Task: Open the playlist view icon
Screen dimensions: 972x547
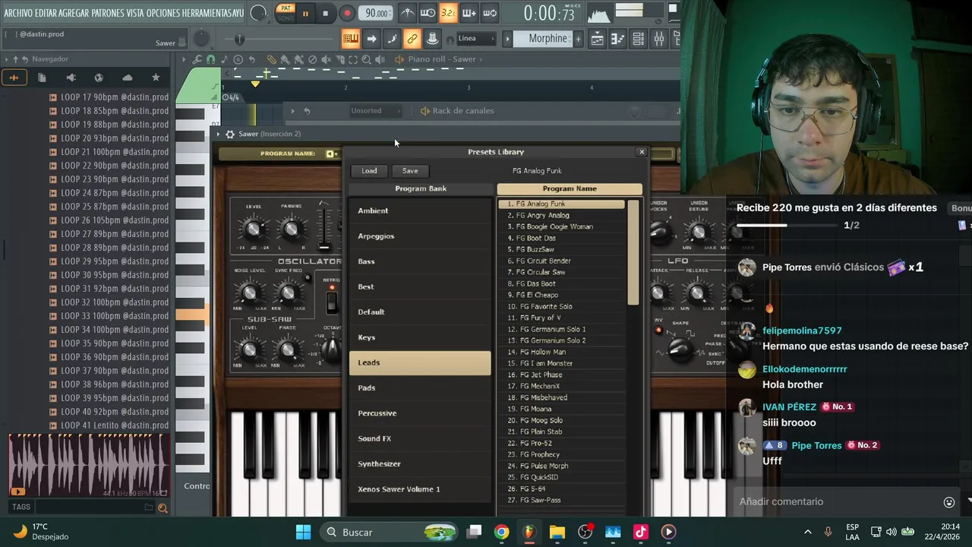Action: coord(597,39)
